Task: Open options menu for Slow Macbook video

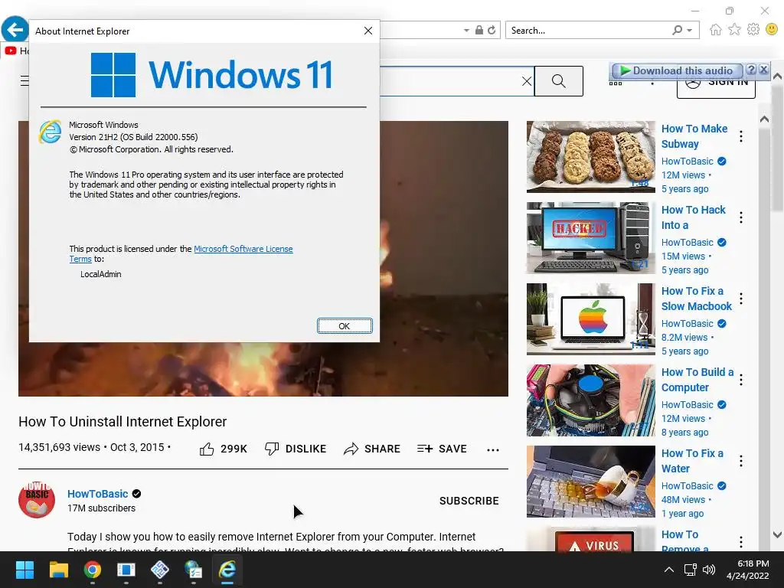Action: [741, 299]
